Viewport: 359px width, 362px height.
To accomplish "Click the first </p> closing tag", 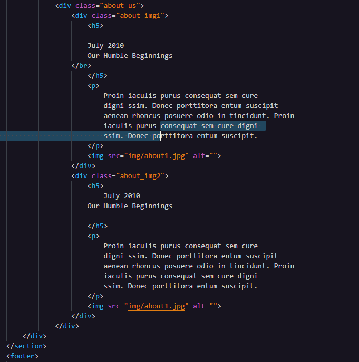I will (95, 146).
